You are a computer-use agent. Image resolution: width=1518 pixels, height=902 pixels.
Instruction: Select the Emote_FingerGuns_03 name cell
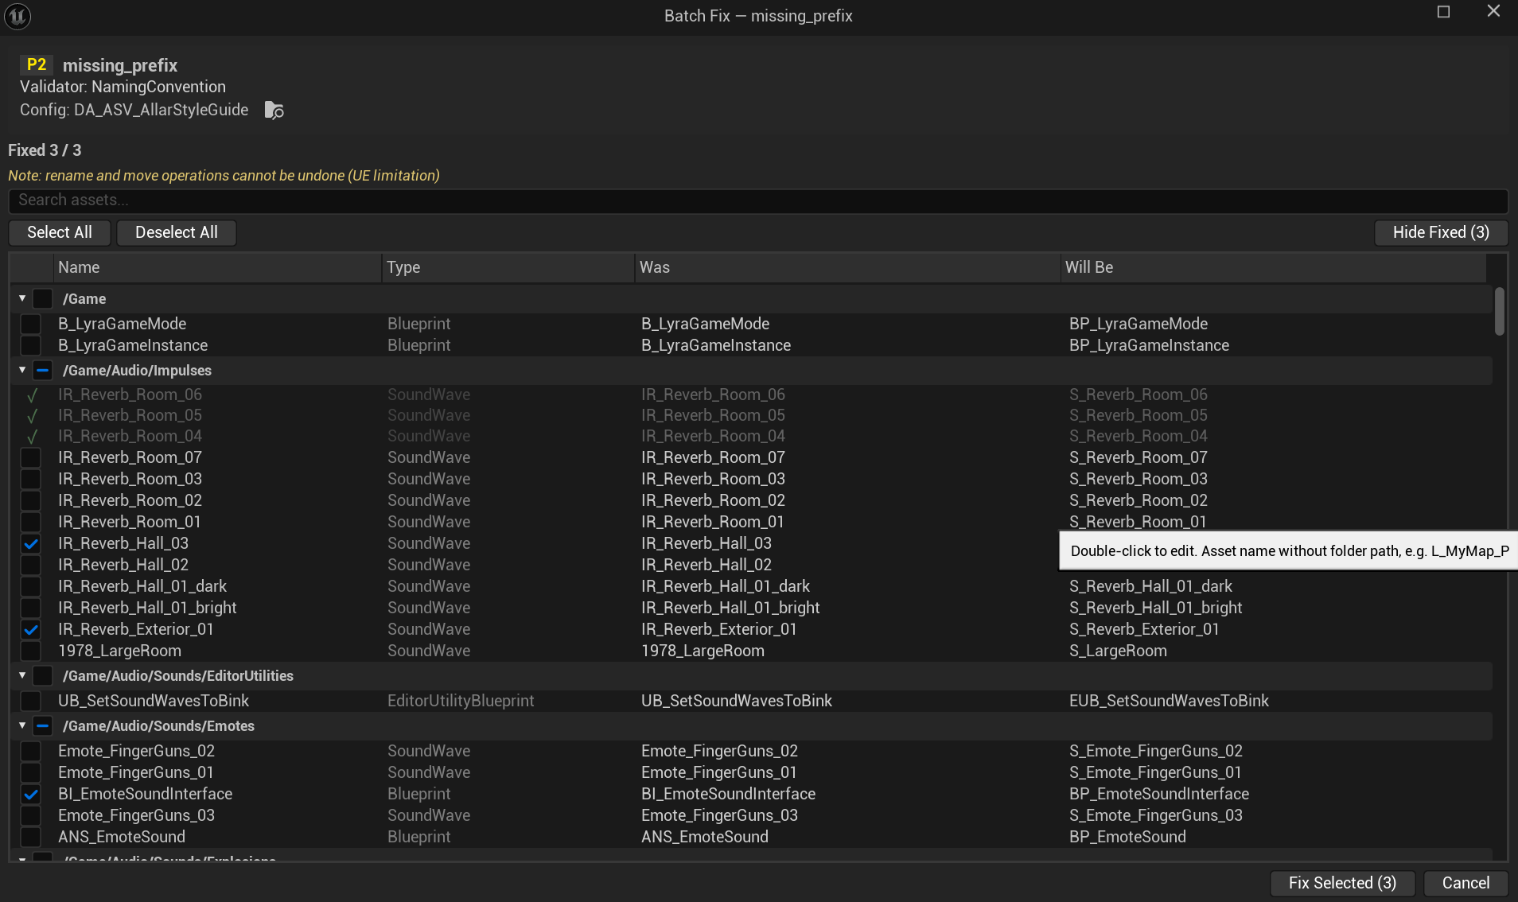coord(136,815)
